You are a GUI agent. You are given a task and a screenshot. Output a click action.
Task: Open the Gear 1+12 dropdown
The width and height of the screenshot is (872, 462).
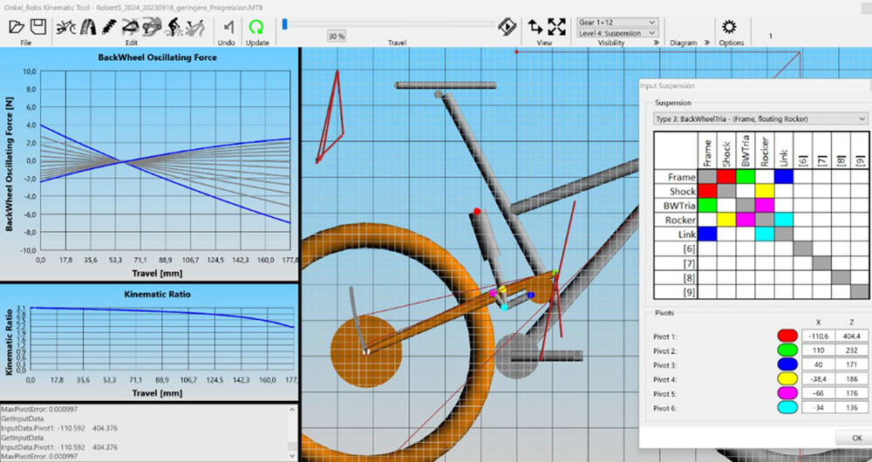(618, 21)
